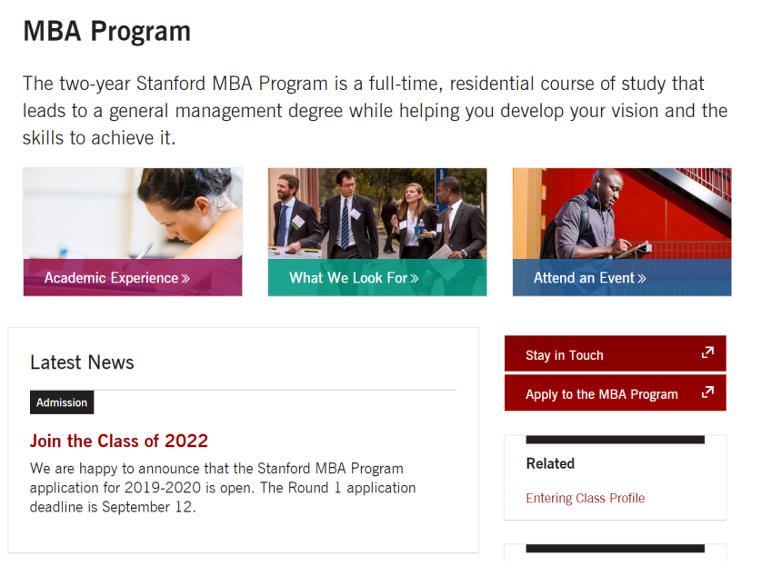771x566 pixels.
Task: Click the black Admission tag
Action: [62, 402]
